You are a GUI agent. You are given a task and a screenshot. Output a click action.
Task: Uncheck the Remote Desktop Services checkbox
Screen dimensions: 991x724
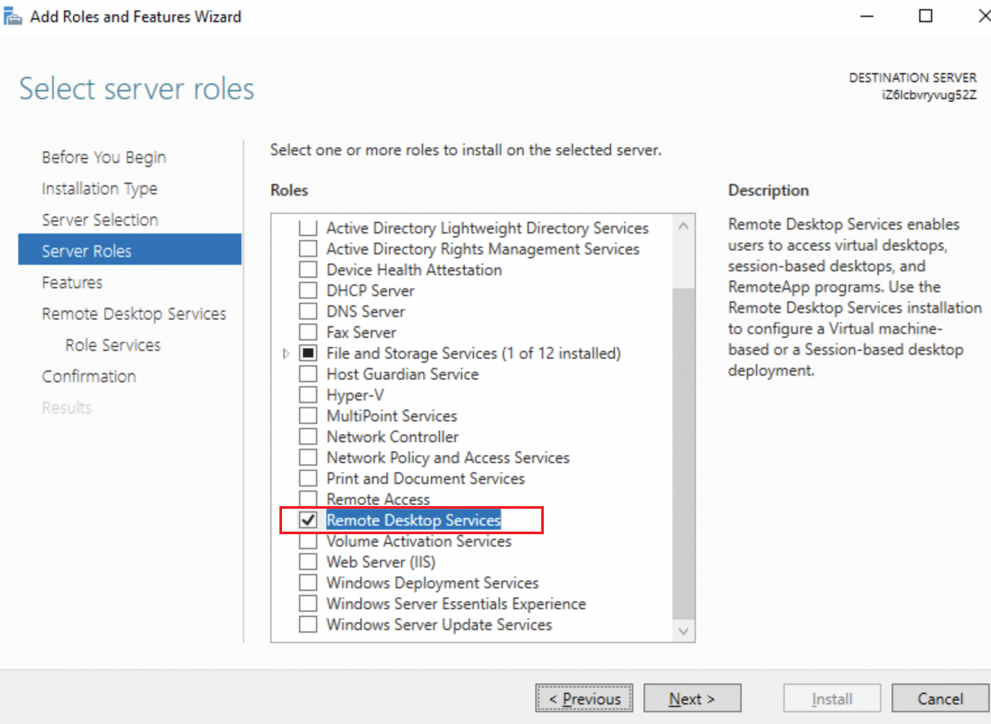coord(308,520)
